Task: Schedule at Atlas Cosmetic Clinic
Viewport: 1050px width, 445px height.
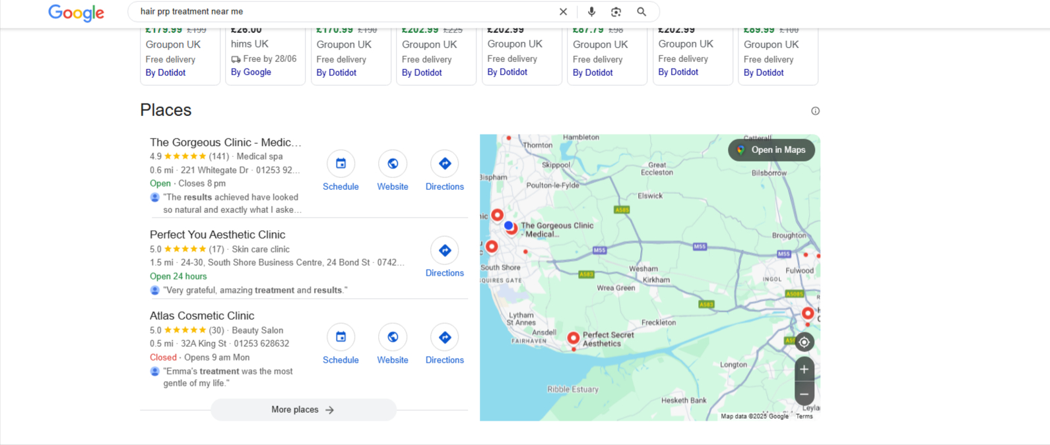Action: [x=341, y=345]
